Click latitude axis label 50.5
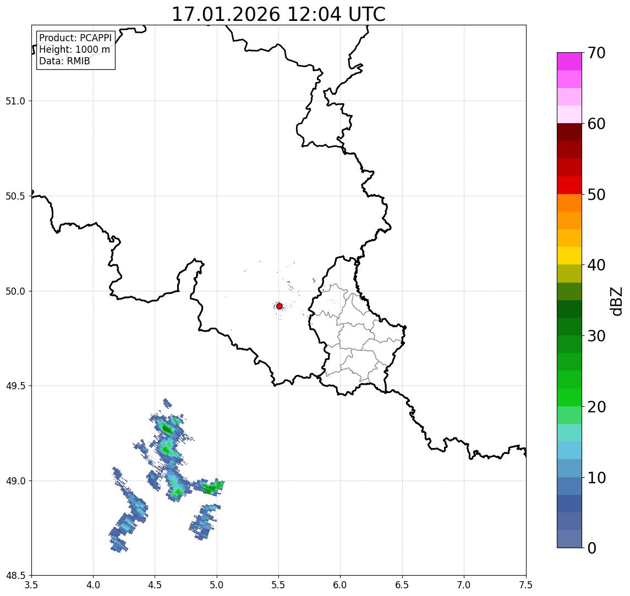This screenshot has width=630, height=596. pyautogui.click(x=15, y=196)
